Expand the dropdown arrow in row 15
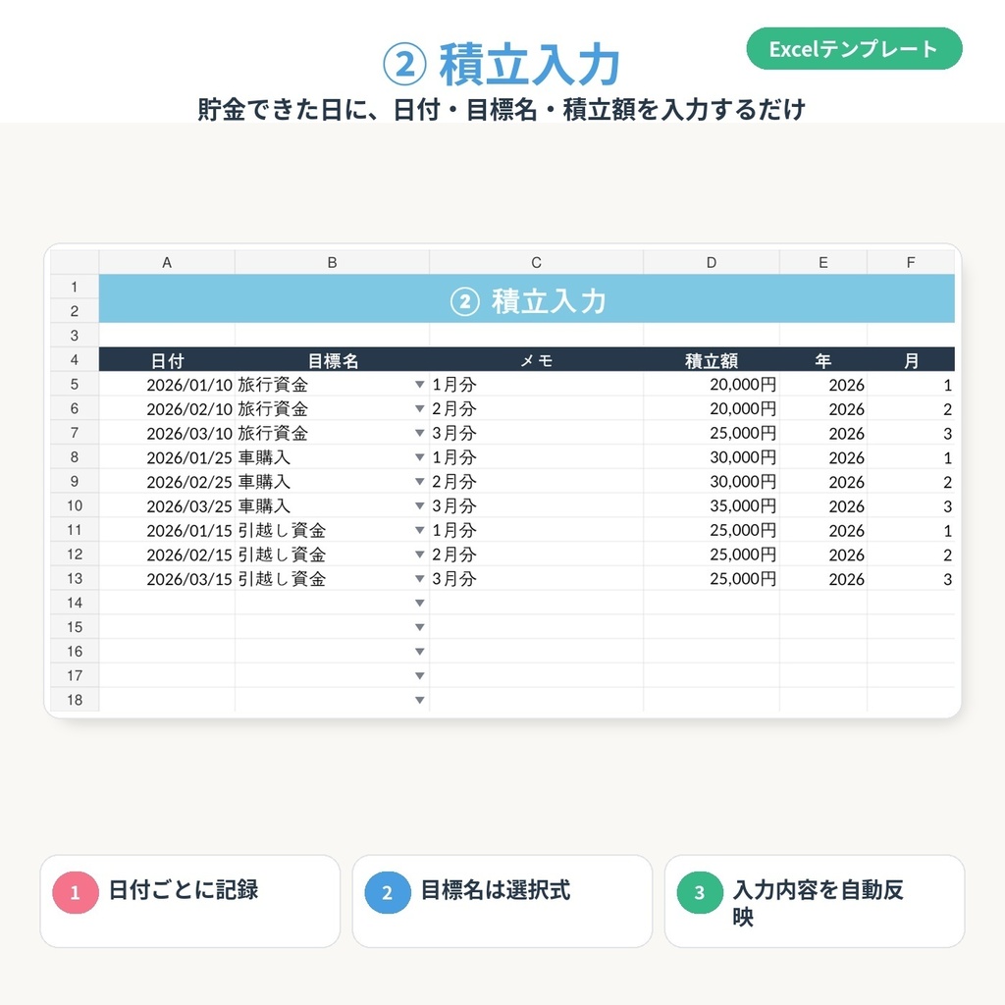 [x=420, y=627]
